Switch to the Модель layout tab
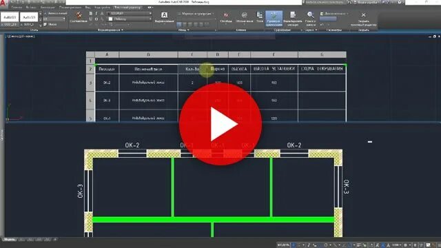 (10, 240)
